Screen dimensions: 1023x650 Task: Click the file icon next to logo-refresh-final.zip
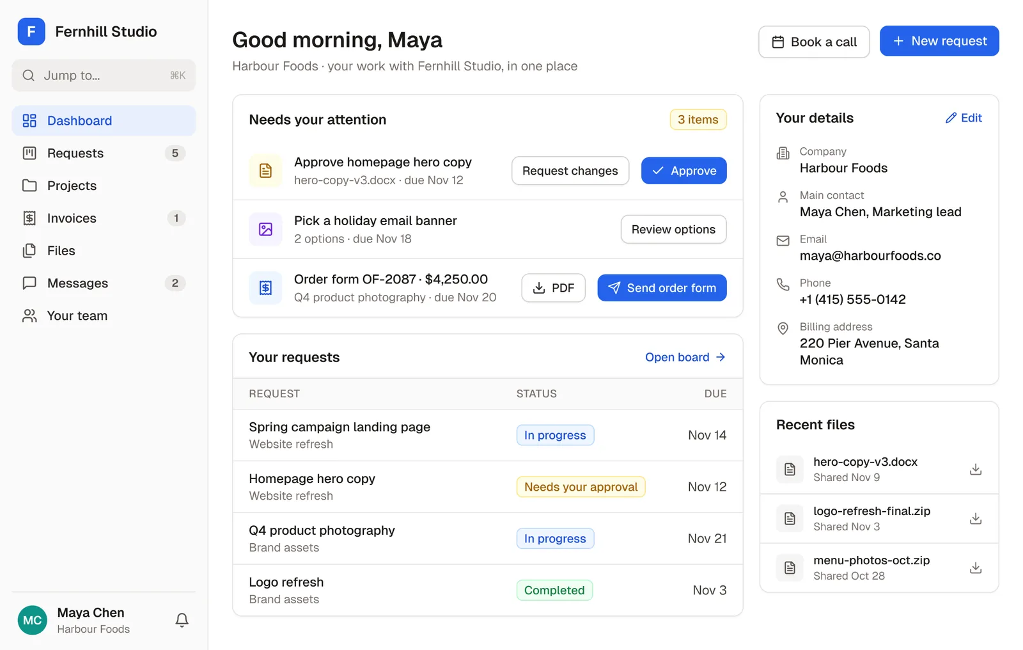[790, 518]
